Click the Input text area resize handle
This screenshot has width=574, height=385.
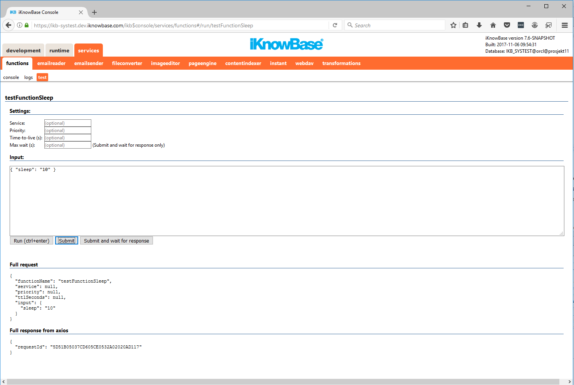tap(562, 233)
